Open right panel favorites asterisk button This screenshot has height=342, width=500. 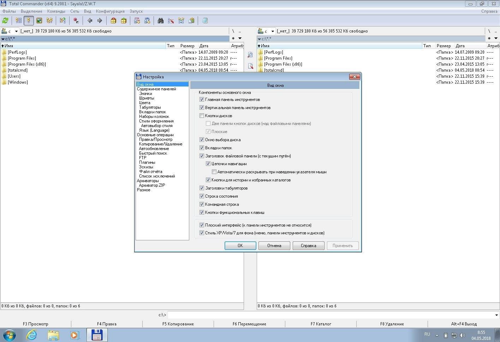click(x=489, y=38)
